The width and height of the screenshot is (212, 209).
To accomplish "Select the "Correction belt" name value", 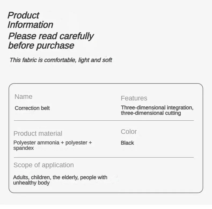I will pyautogui.click(x=32, y=108).
